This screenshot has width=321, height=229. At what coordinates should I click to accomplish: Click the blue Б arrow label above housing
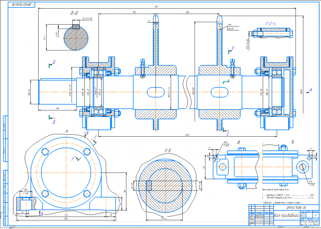pyautogui.click(x=87, y=133)
